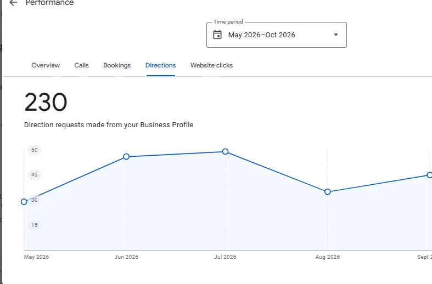Open the Website clicks tab
The height and width of the screenshot is (284, 432).
[211, 65]
